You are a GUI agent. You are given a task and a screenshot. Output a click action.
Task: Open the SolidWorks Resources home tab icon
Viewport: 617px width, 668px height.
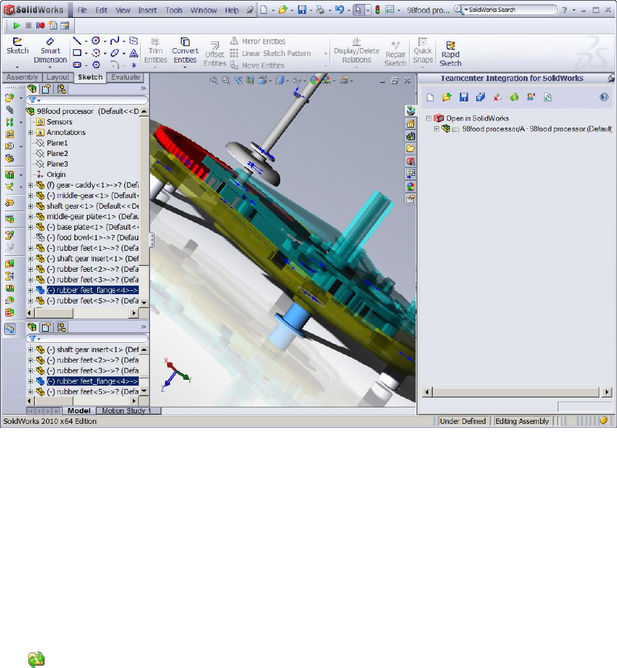coord(410,124)
